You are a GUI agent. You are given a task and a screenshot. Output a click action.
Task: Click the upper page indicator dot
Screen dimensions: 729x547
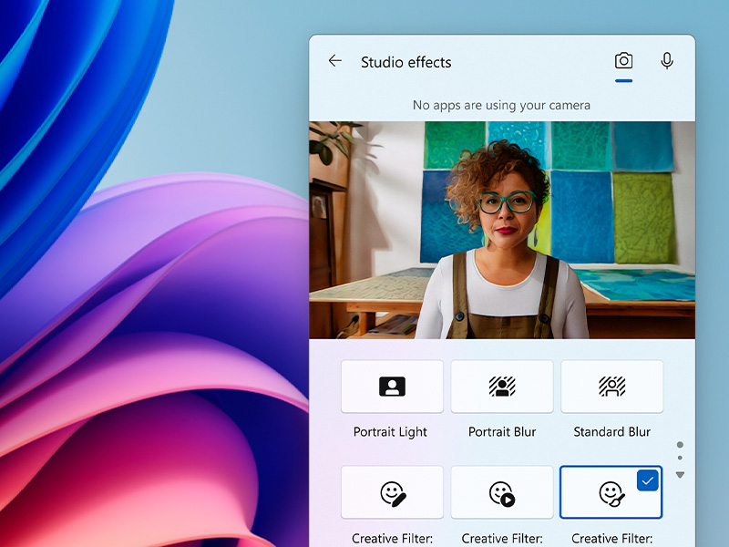[680, 445]
